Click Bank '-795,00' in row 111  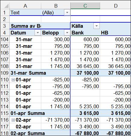point(85,86)
